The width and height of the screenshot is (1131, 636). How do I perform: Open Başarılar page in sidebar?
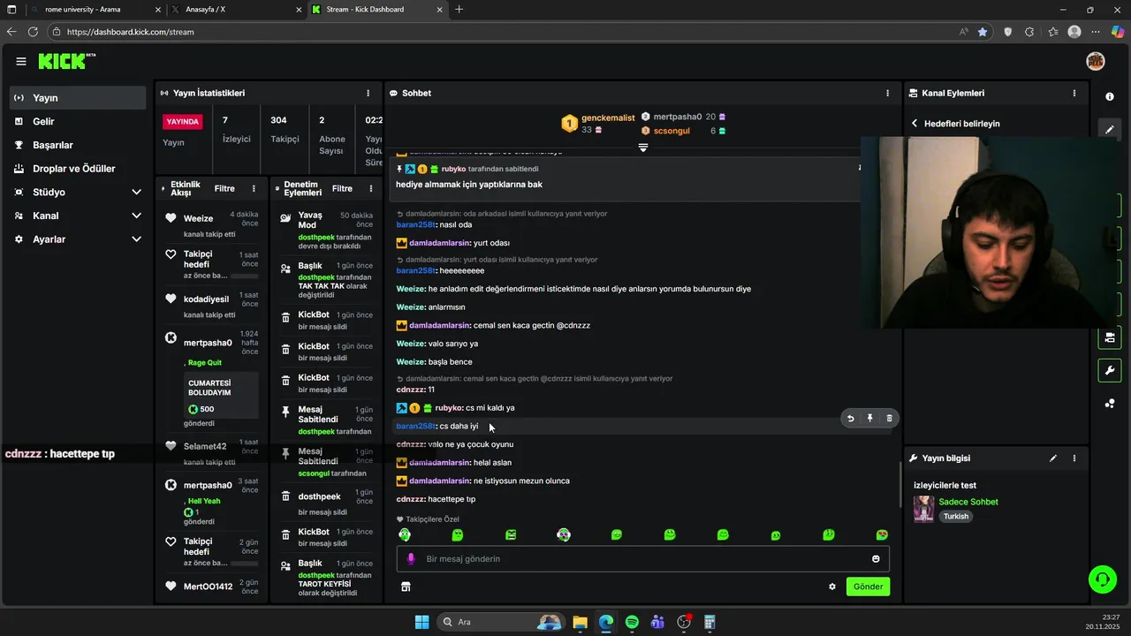(x=78, y=145)
